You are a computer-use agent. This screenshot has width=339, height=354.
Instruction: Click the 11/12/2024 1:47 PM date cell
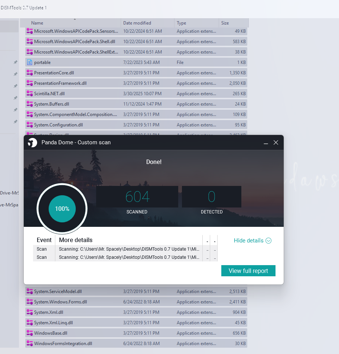click(142, 104)
